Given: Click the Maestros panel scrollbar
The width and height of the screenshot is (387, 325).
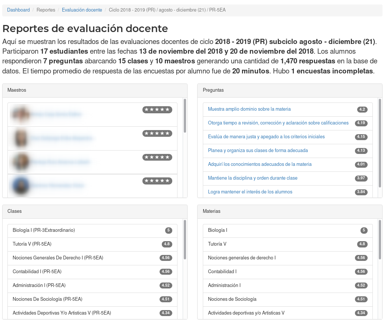Looking at the screenshot, I should (x=185, y=116).
